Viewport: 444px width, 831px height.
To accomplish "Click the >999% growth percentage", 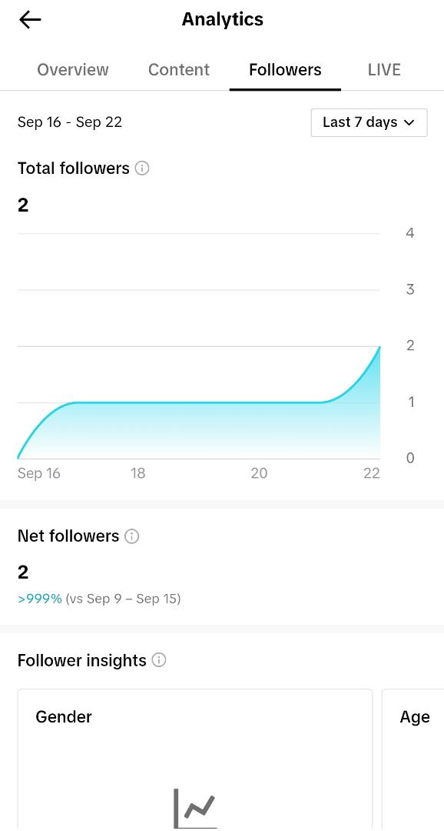I will (x=40, y=599).
